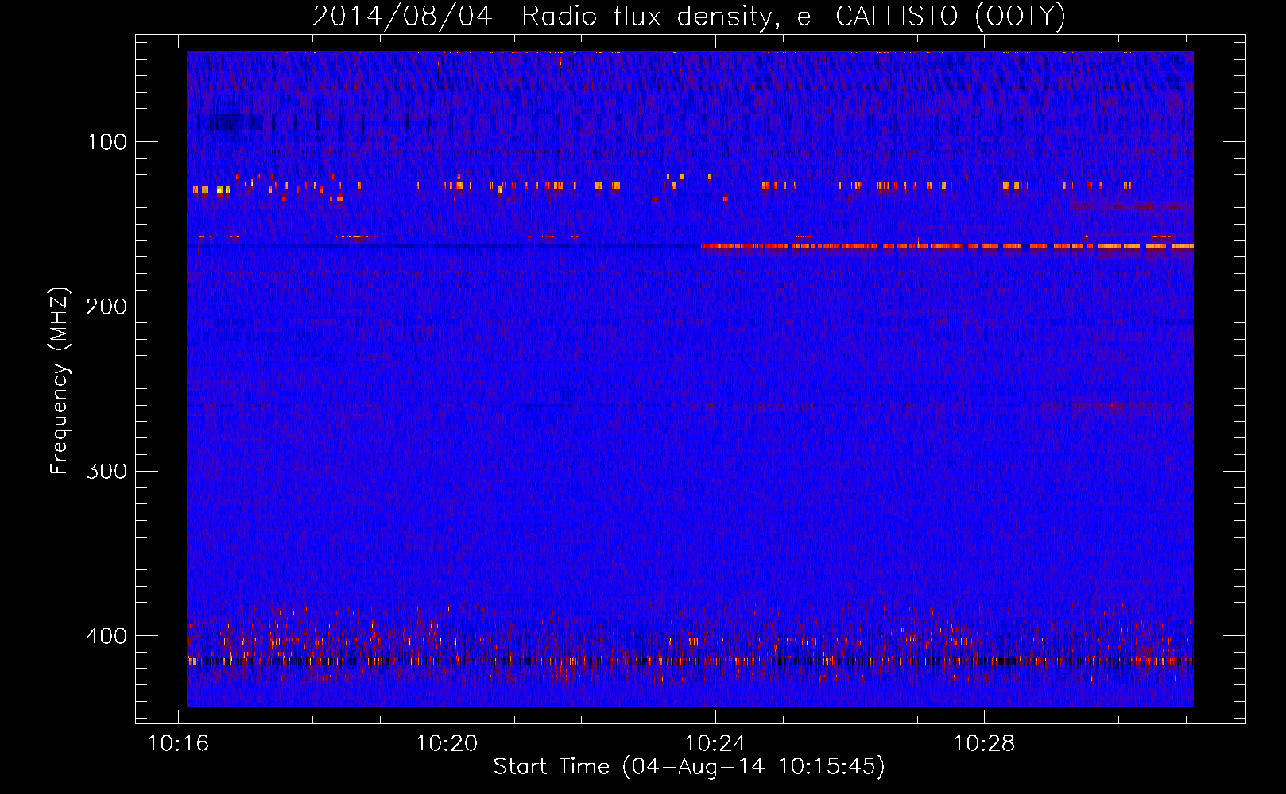This screenshot has height=794, width=1286.
Task: Click the 'Start Time (04-Aug-14 10:15:45)' axis label
Action: point(689,767)
